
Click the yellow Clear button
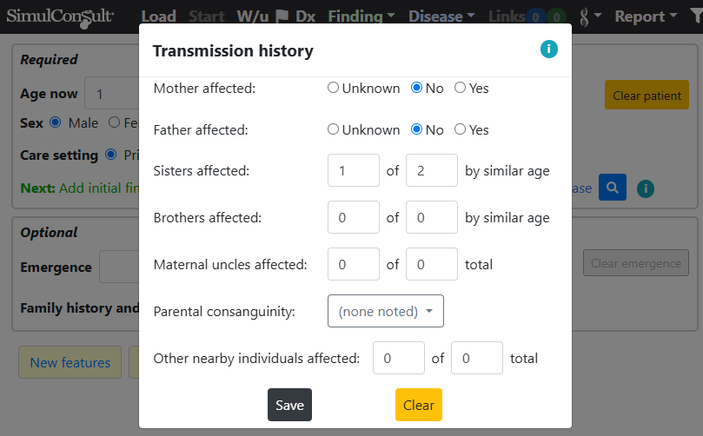coord(419,405)
